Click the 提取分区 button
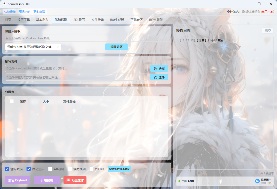The height and width of the screenshot is (189, 277). click(x=116, y=47)
